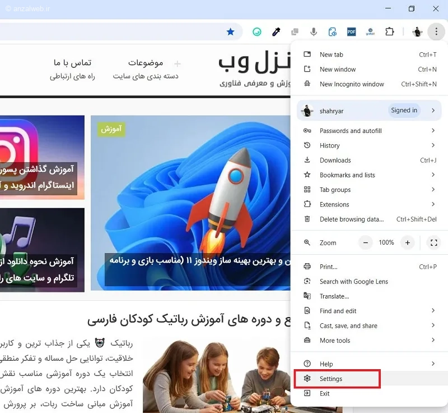Click the Google Lens icon
The width and height of the screenshot is (448, 413).
307,281
